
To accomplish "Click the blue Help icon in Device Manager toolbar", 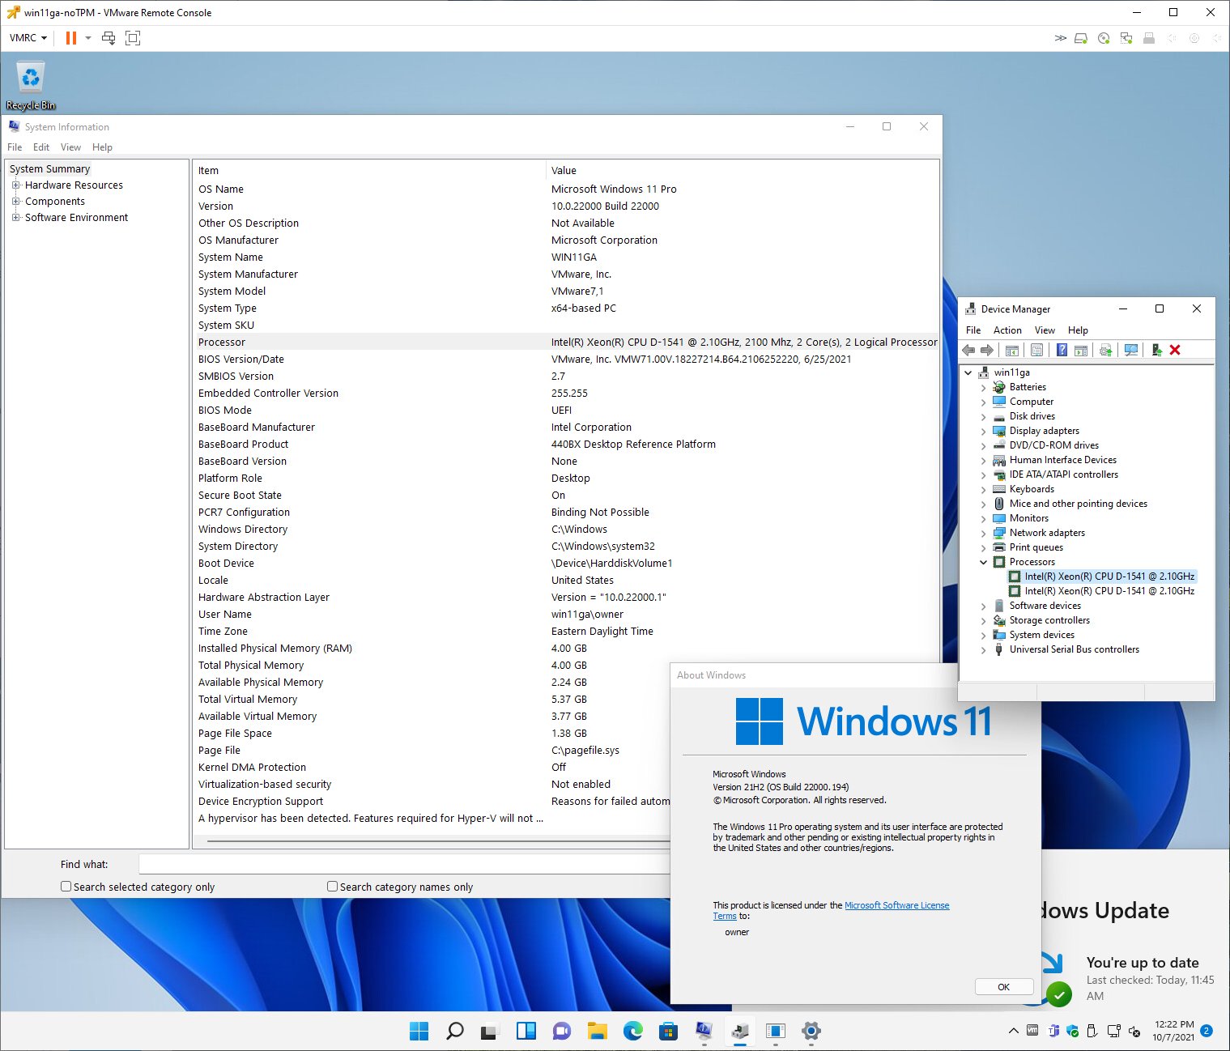I will point(1062,350).
